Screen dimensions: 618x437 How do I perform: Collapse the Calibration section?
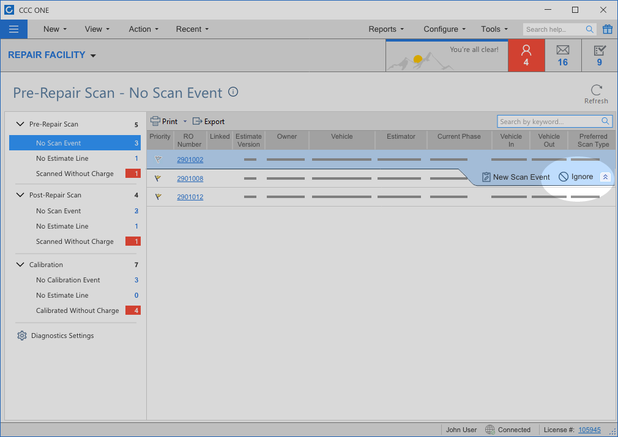tap(20, 265)
